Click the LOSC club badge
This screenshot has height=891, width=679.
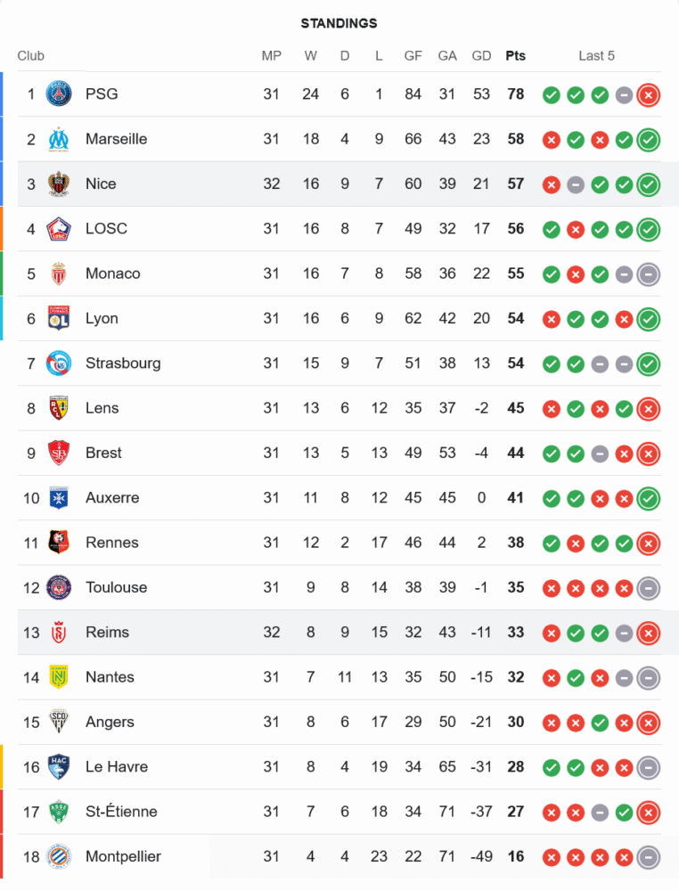pyautogui.click(x=59, y=229)
